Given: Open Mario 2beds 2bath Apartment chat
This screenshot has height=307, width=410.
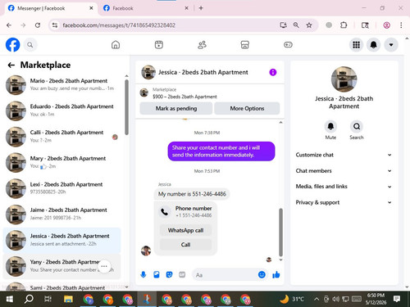Looking at the screenshot, I should [61, 84].
